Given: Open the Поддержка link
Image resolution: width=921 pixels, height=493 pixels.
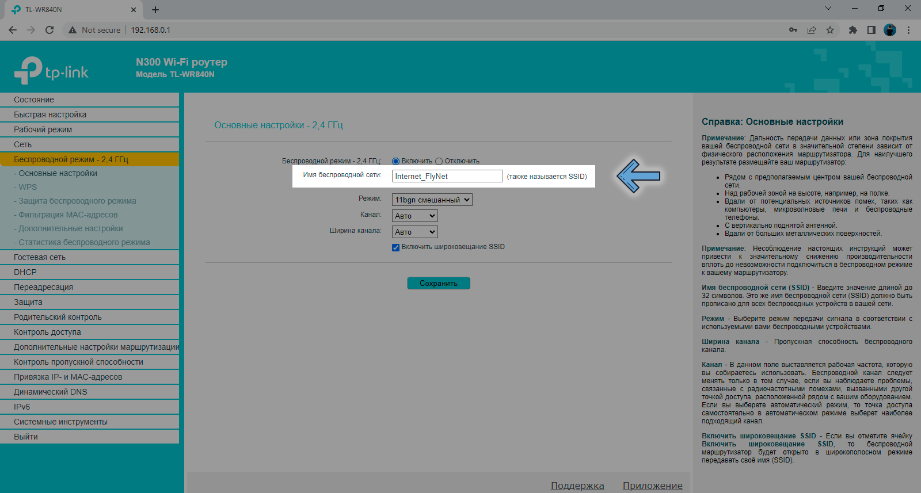Looking at the screenshot, I should pyautogui.click(x=577, y=486).
